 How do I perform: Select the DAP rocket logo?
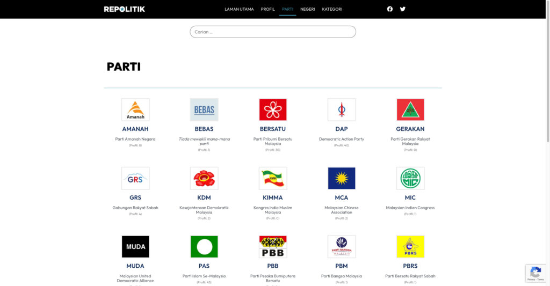click(x=342, y=109)
